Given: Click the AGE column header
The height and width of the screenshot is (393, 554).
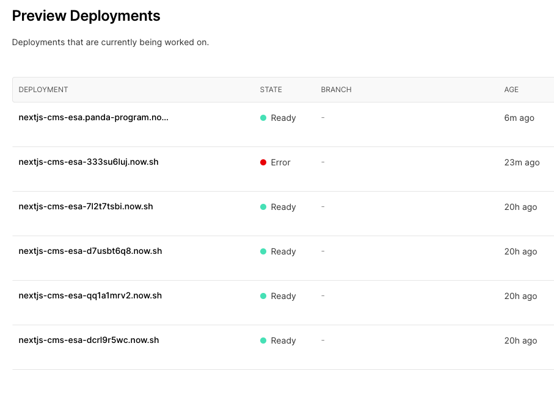Looking at the screenshot, I should pos(511,90).
